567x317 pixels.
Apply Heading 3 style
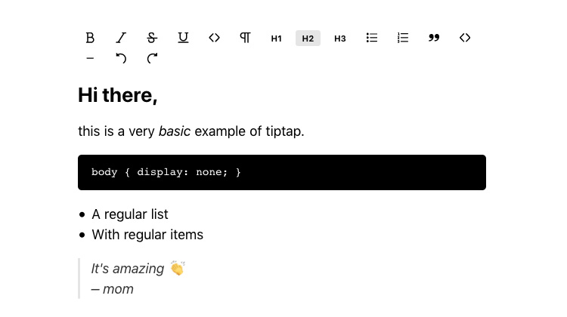click(339, 38)
